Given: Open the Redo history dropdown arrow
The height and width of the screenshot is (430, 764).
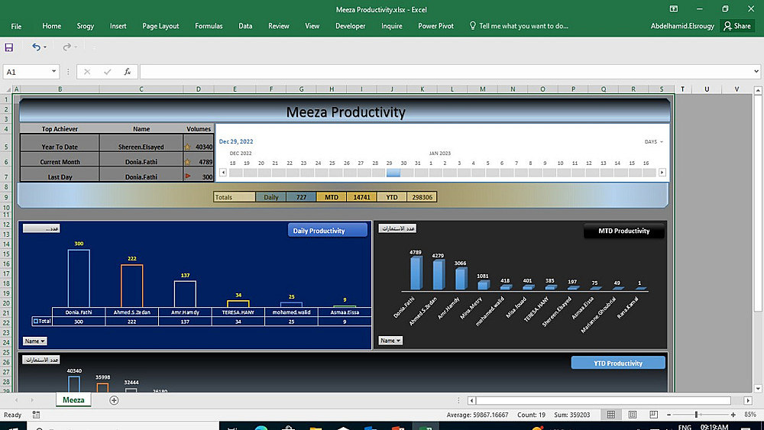Looking at the screenshot, I should (x=76, y=47).
